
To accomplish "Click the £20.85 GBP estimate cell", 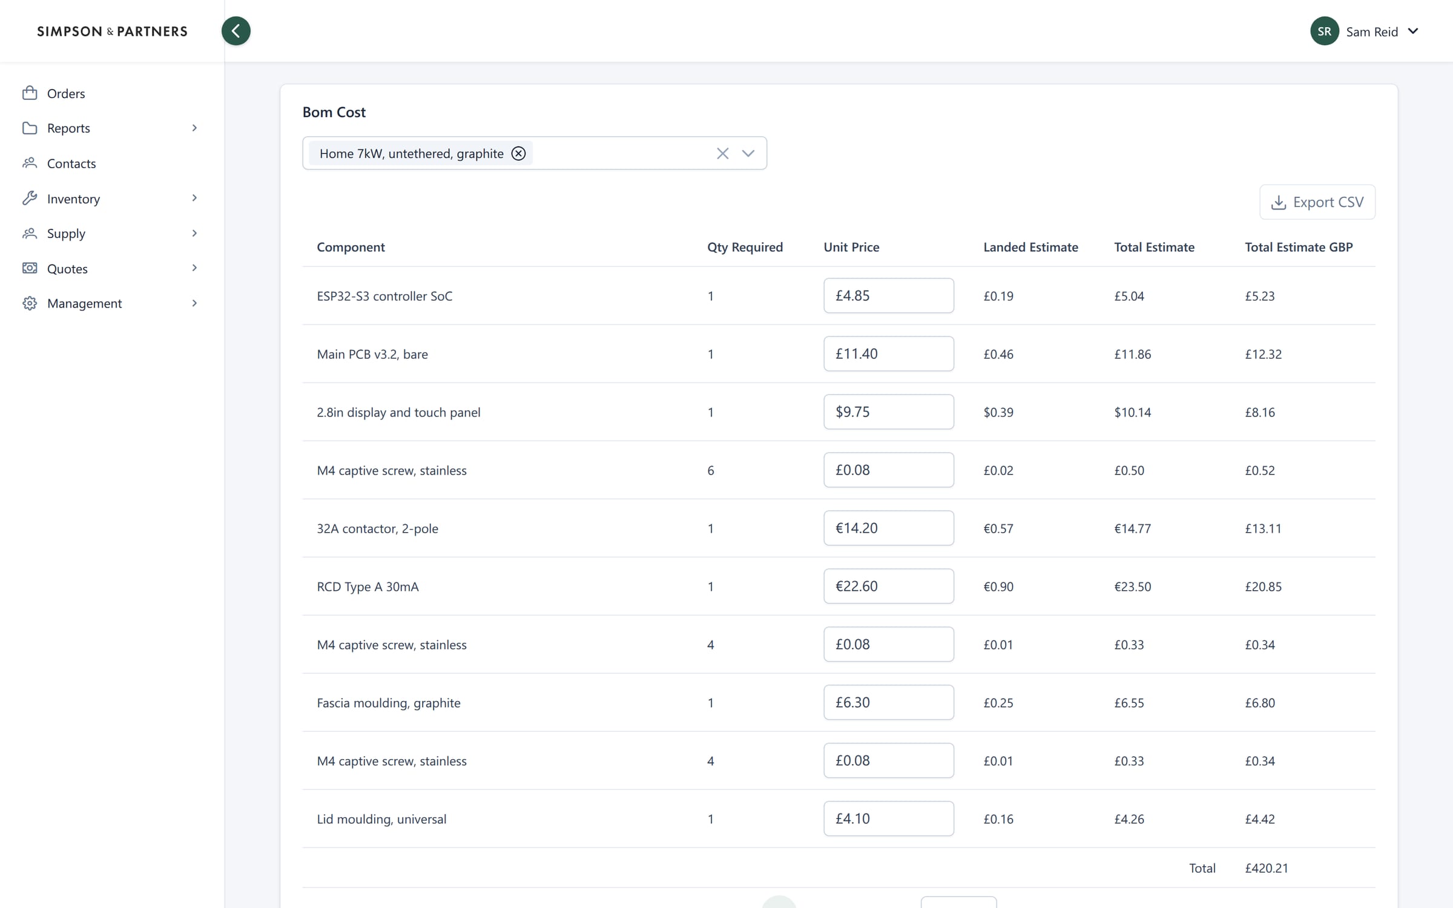I will pos(1263,587).
